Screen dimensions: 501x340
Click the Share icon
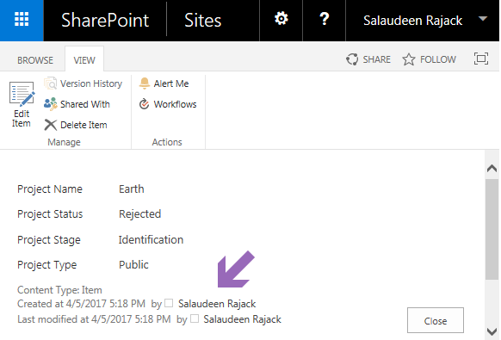coord(352,59)
